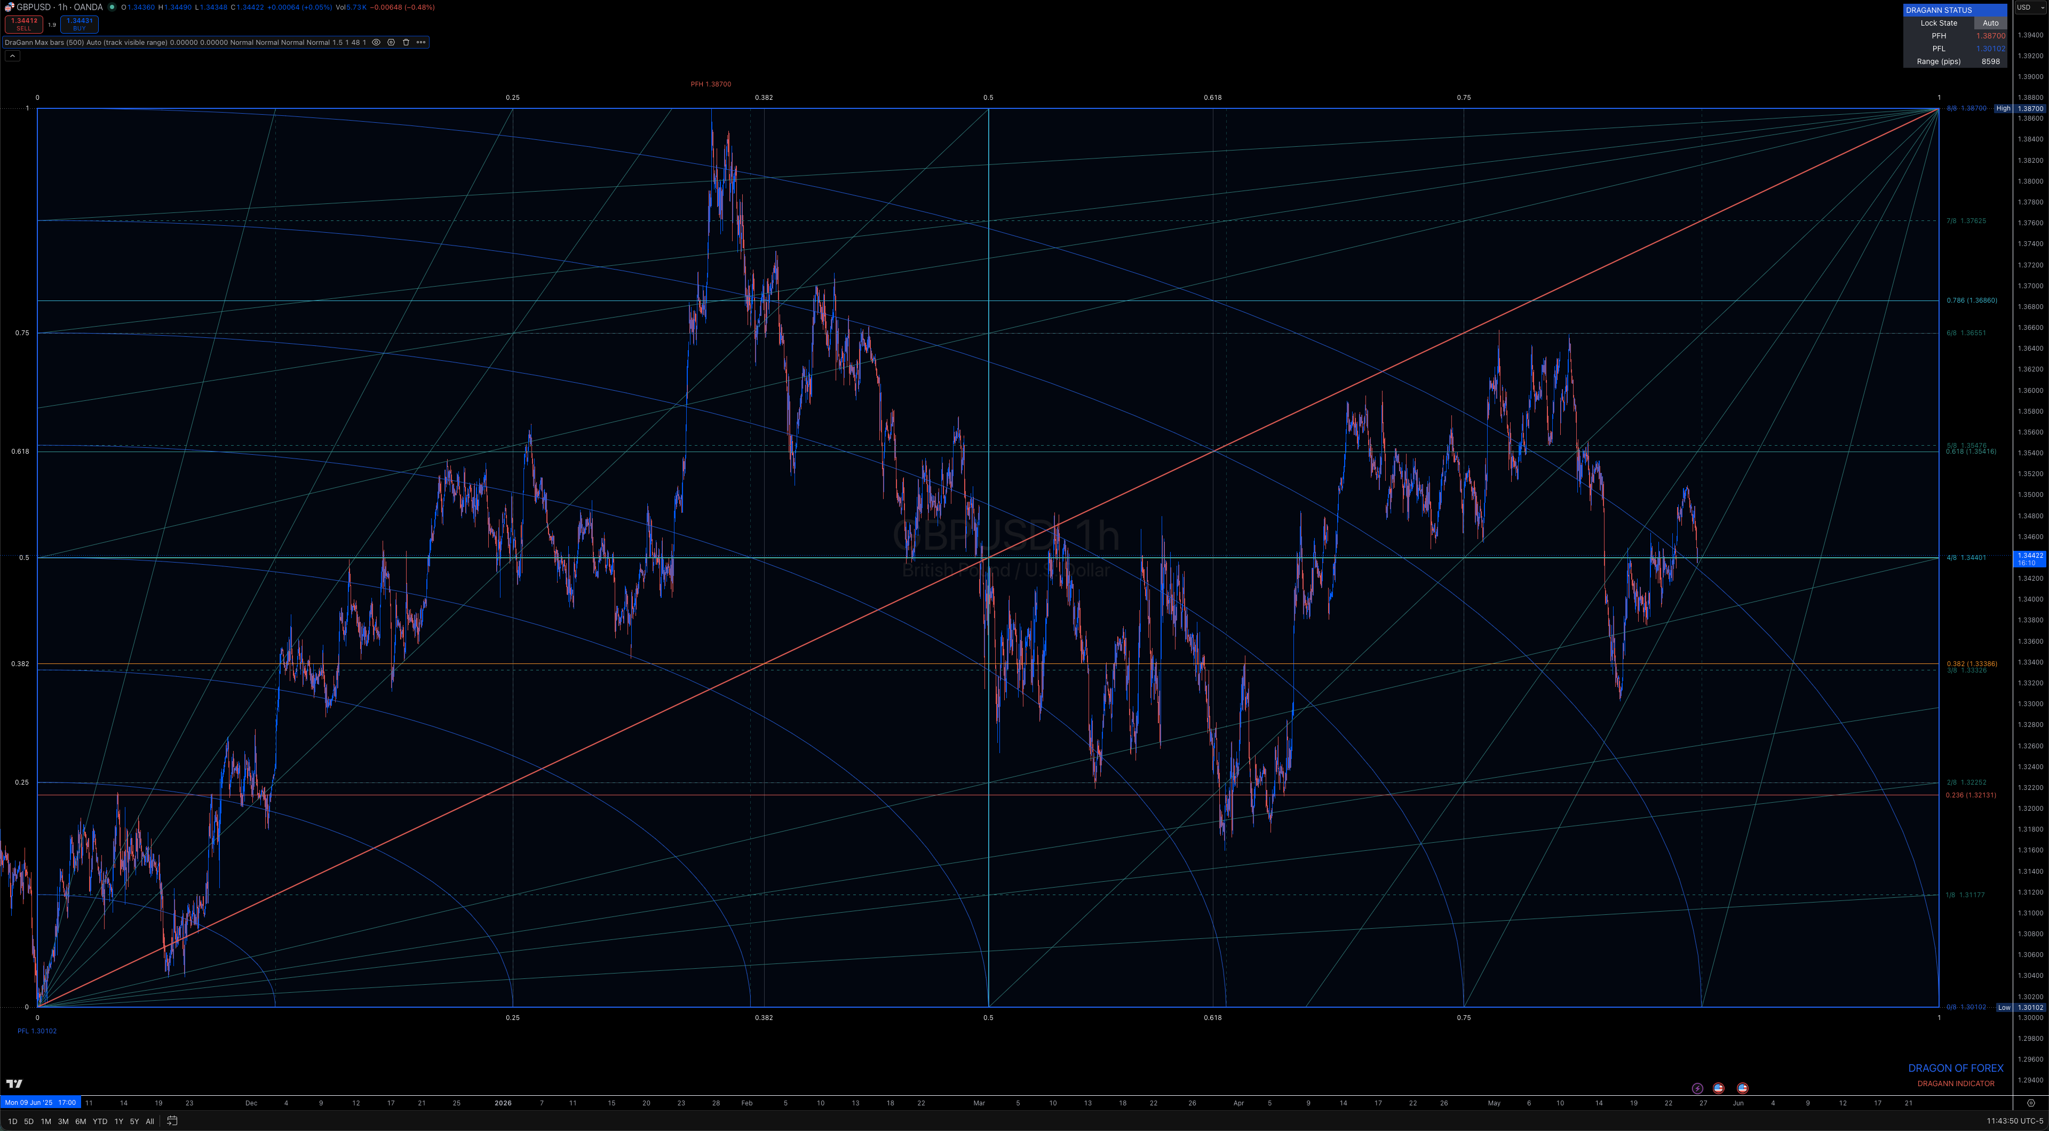Open the first US flag economic event

pyautogui.click(x=1718, y=1088)
